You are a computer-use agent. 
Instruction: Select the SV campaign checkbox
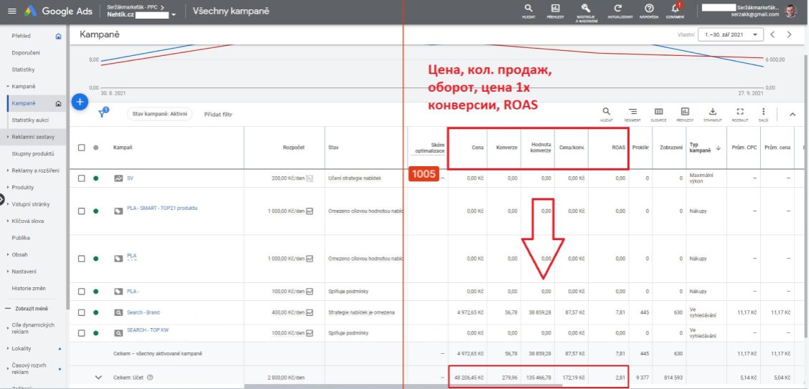coord(82,178)
